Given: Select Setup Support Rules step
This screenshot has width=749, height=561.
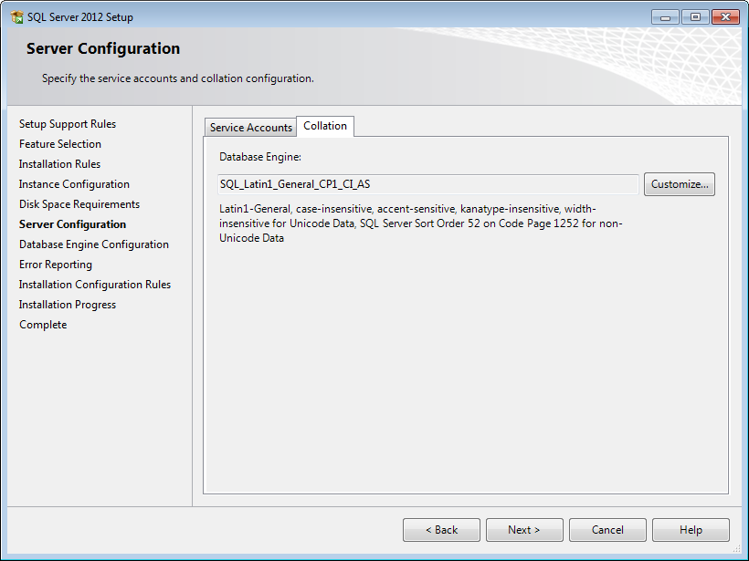Looking at the screenshot, I should click(68, 124).
